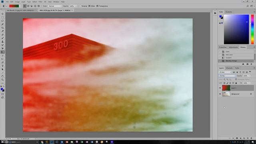
Task: Disable the Dither checkbox
Action: click(x=89, y=6)
